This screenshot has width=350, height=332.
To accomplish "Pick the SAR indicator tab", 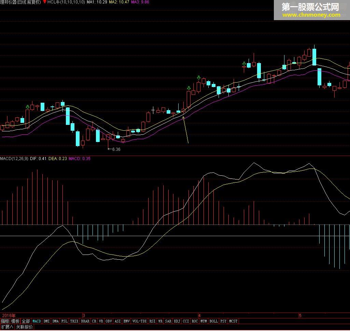I will tap(168, 321).
